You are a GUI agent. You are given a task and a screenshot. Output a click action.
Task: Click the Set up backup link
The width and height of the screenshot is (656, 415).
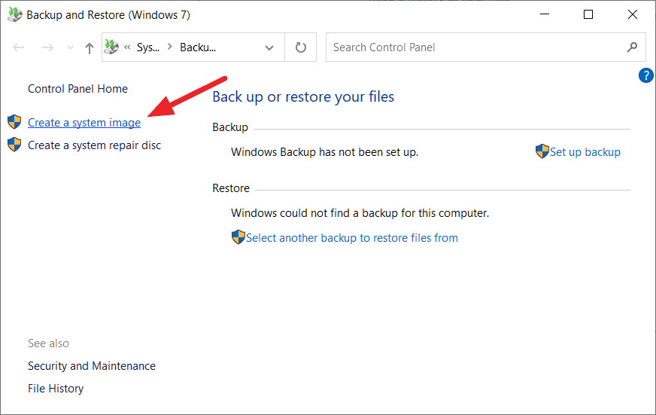[x=585, y=152]
